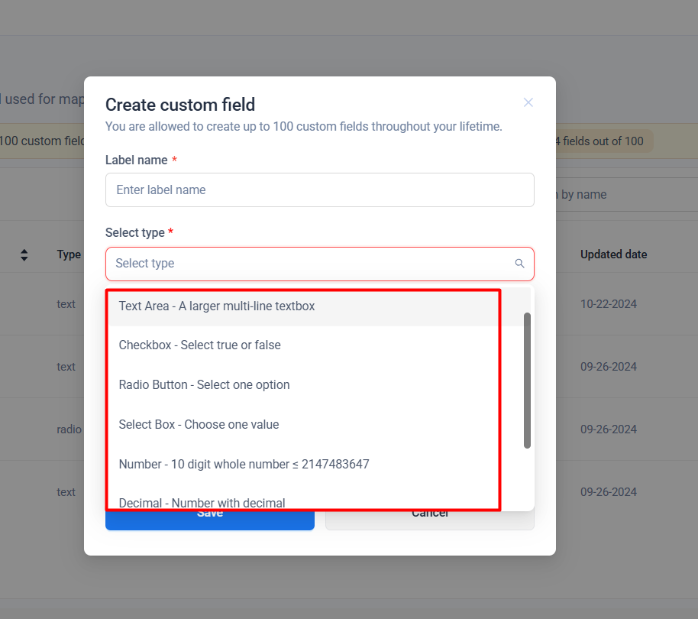Screen dimensions: 698x619
Task: Click the Type column header
Action: pos(69,254)
